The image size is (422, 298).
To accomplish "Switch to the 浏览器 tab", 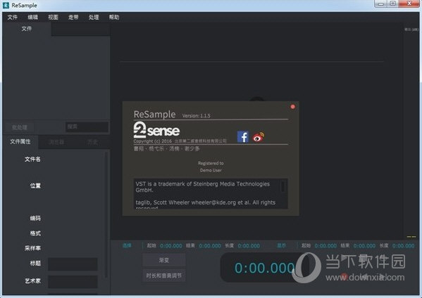I will coord(56,142).
